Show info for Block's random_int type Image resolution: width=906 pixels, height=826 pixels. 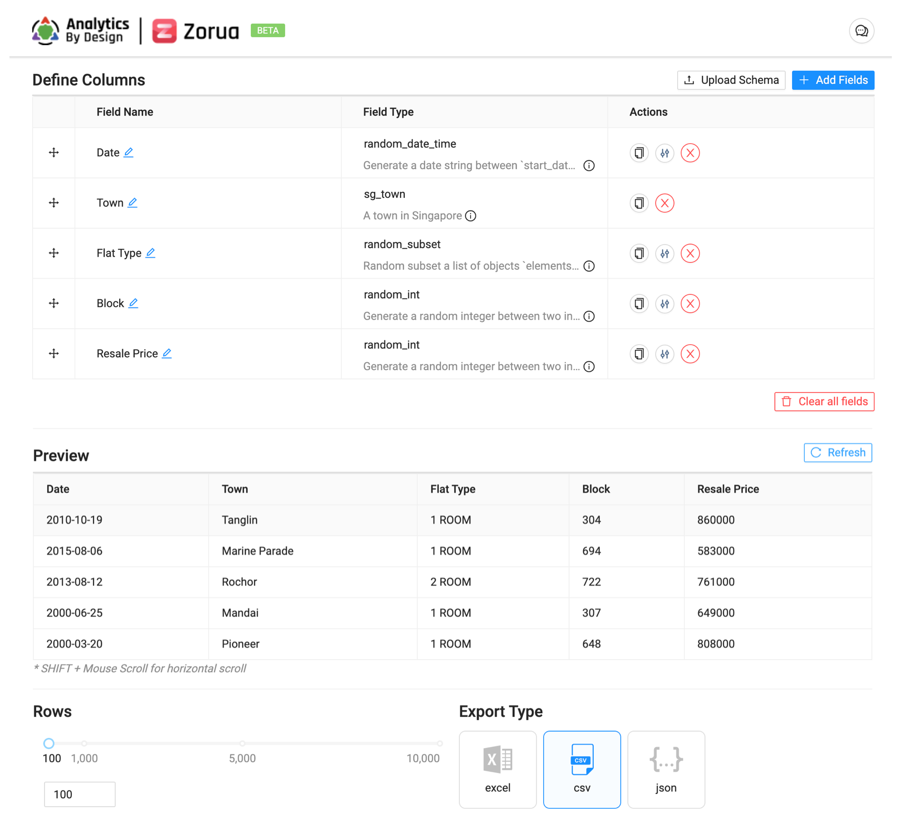tap(589, 316)
